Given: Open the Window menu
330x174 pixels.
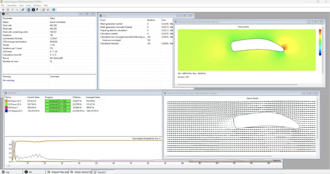Looking at the screenshot, I should coord(37,5).
